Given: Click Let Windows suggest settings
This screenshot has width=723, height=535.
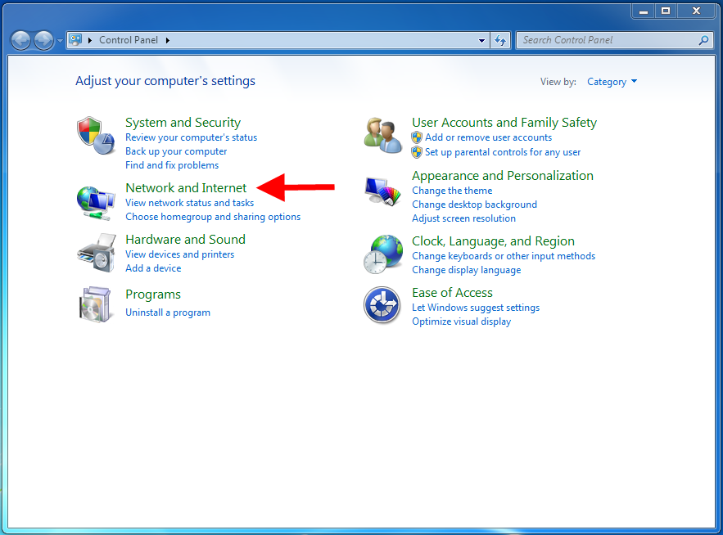Looking at the screenshot, I should click(476, 308).
